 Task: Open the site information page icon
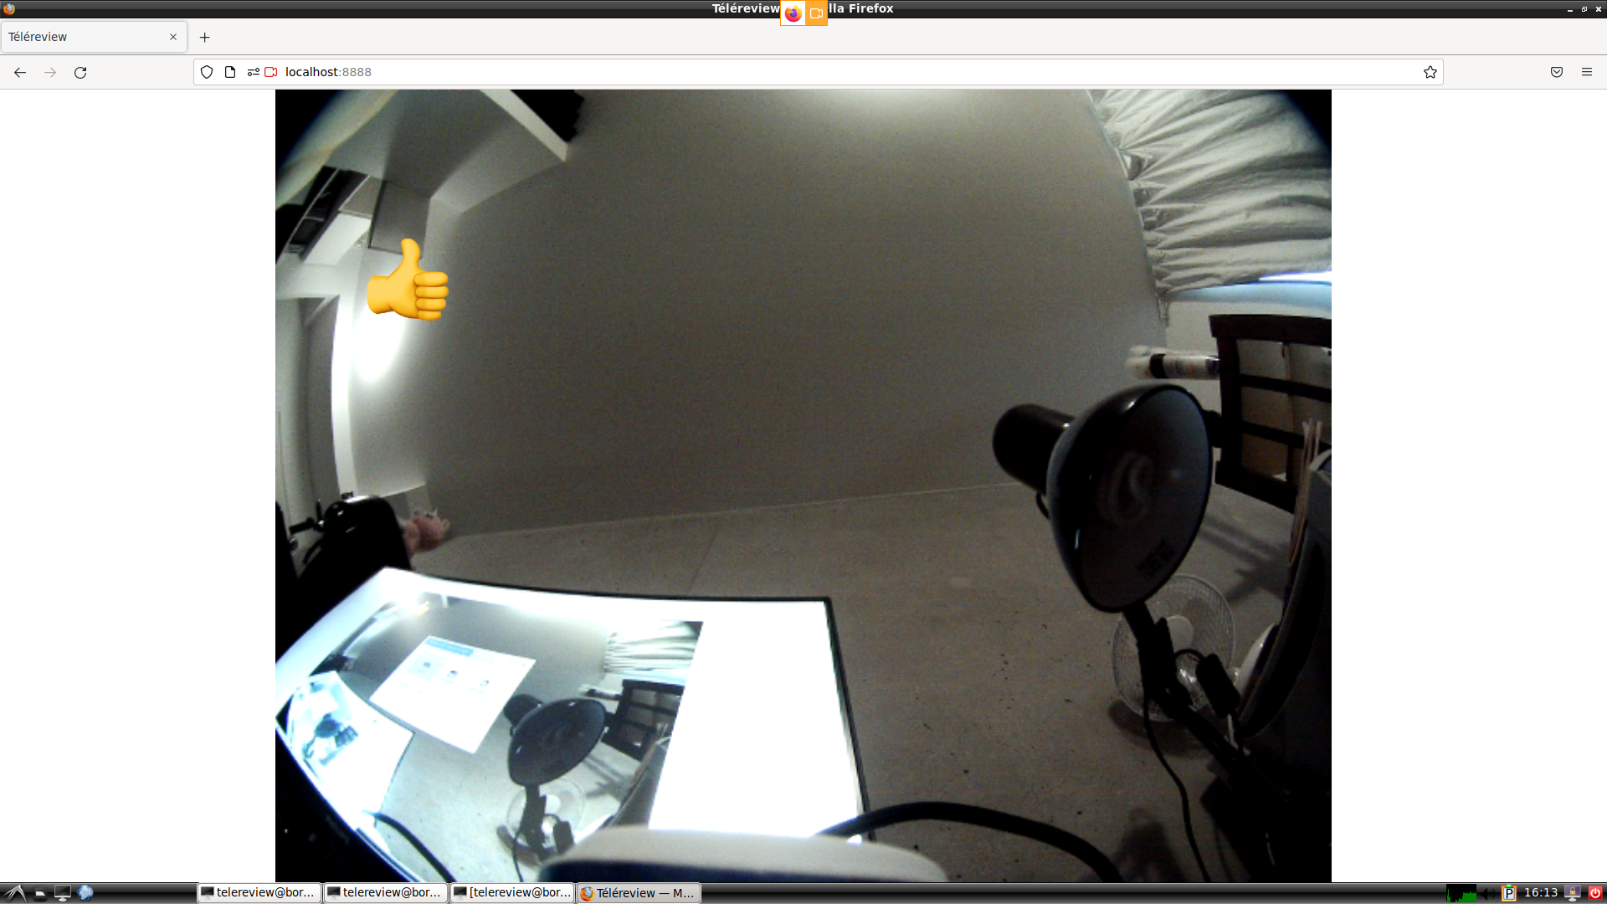[230, 72]
